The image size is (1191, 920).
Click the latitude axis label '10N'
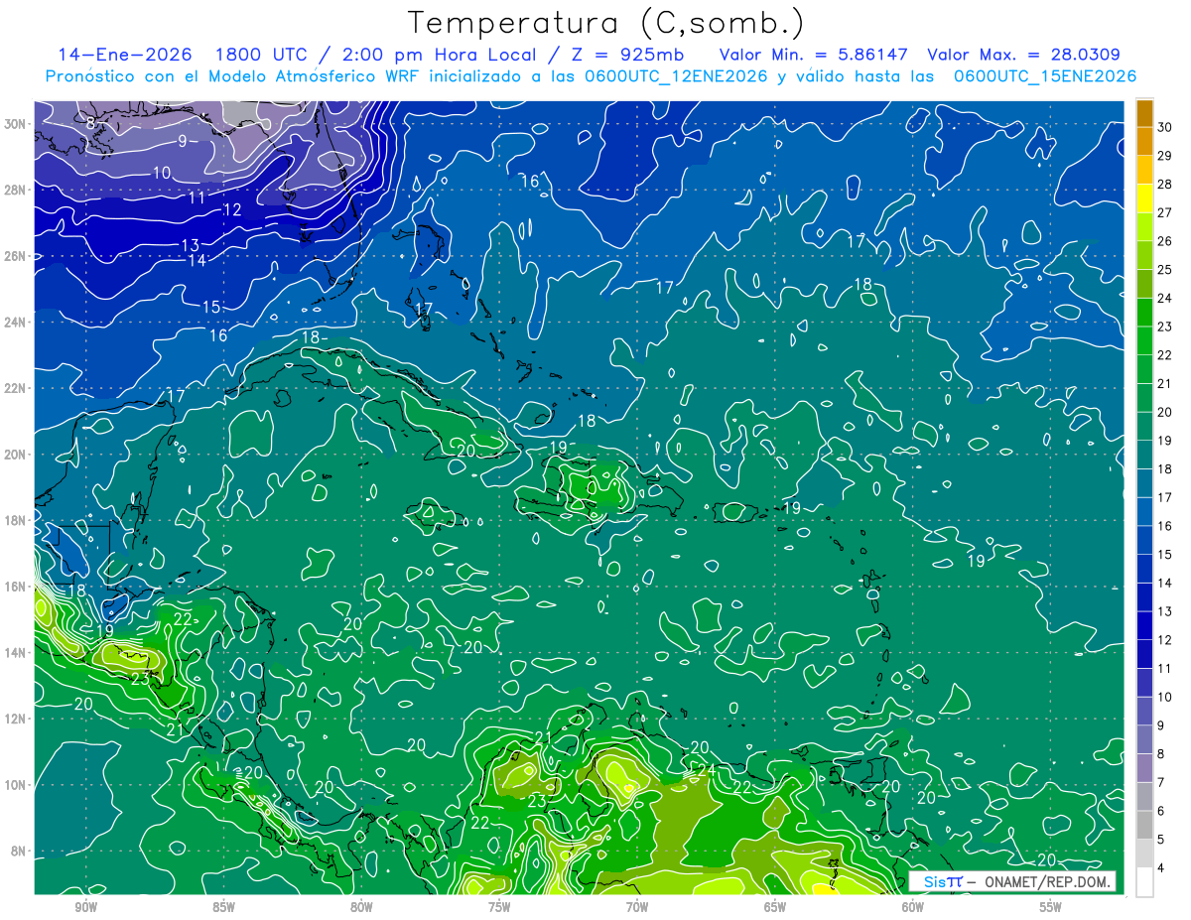click(16, 785)
